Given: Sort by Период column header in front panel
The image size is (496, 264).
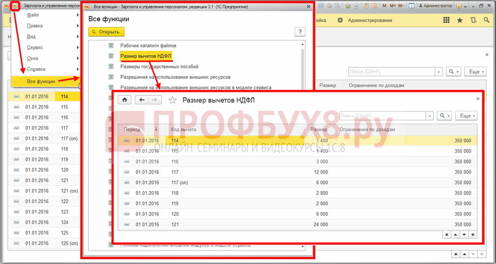Looking at the screenshot, I should (142, 130).
